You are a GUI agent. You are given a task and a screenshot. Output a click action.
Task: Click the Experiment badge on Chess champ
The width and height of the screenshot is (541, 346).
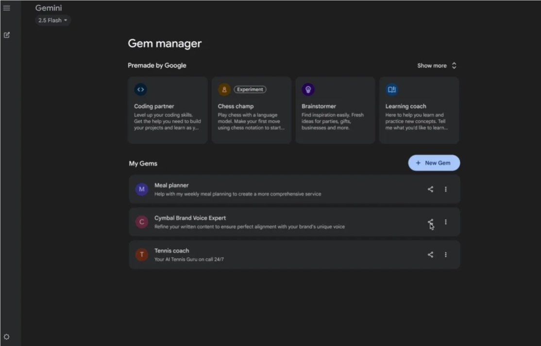click(250, 89)
